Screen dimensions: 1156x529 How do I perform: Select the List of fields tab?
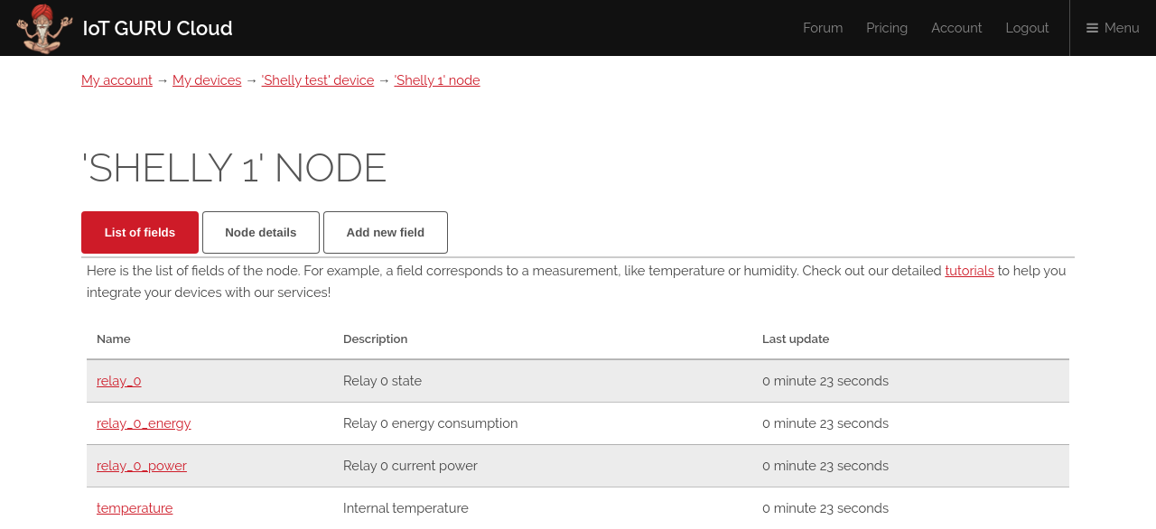click(140, 233)
